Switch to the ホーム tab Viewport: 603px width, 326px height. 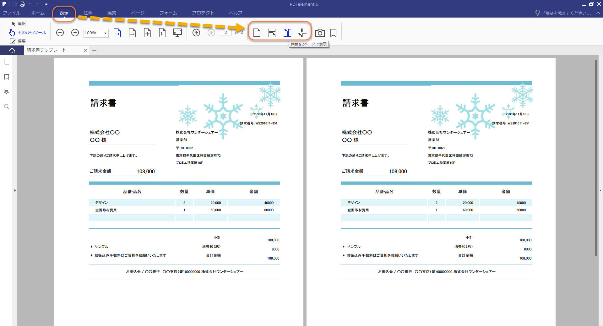click(x=38, y=13)
